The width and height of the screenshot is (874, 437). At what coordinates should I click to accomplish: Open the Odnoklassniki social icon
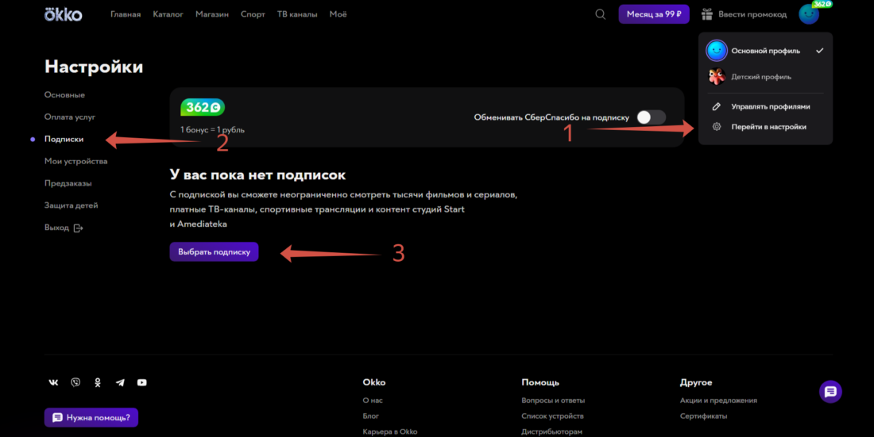coord(98,382)
